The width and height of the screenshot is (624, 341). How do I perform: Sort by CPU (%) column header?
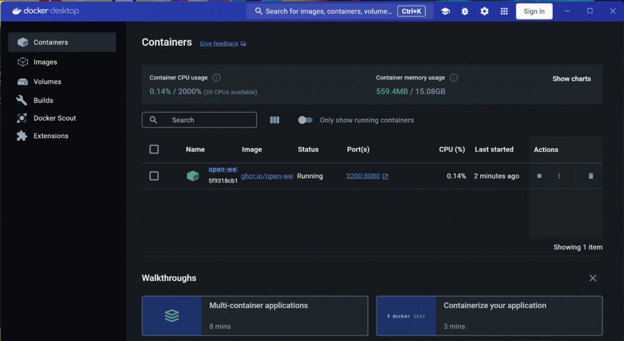[452, 149]
